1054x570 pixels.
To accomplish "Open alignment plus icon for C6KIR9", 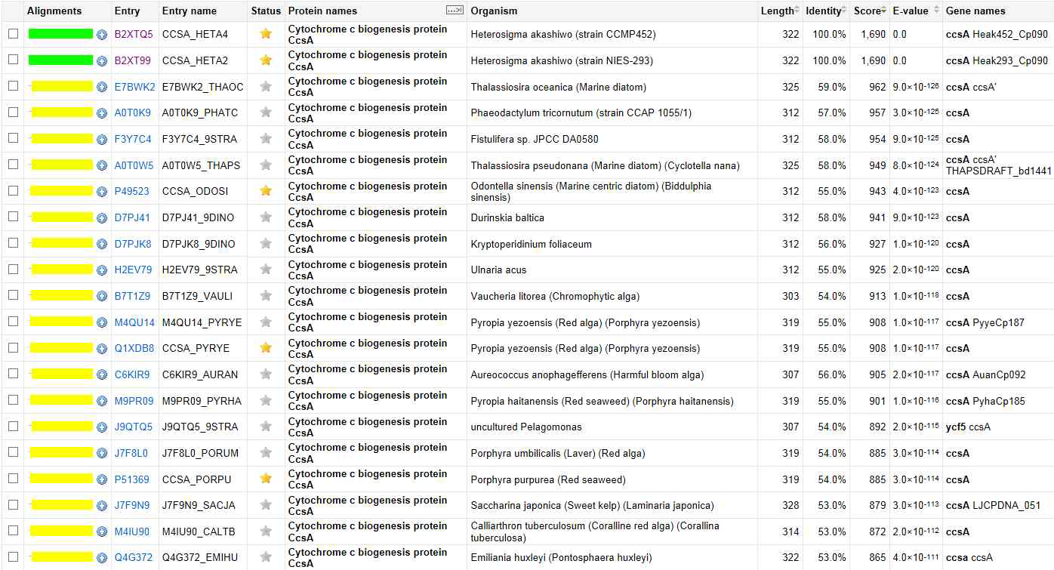I will coord(102,374).
